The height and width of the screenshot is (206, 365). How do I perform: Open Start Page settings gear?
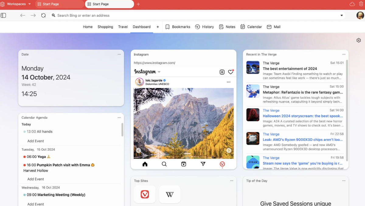point(359,40)
